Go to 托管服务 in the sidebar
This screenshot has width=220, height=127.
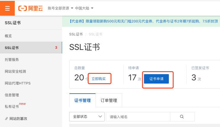[x=12, y=59]
